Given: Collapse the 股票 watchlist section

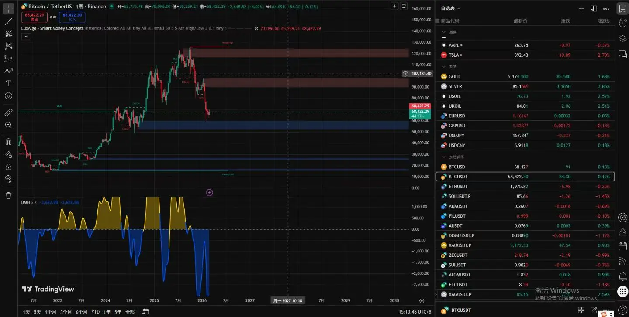Looking at the screenshot, I should [x=444, y=32].
